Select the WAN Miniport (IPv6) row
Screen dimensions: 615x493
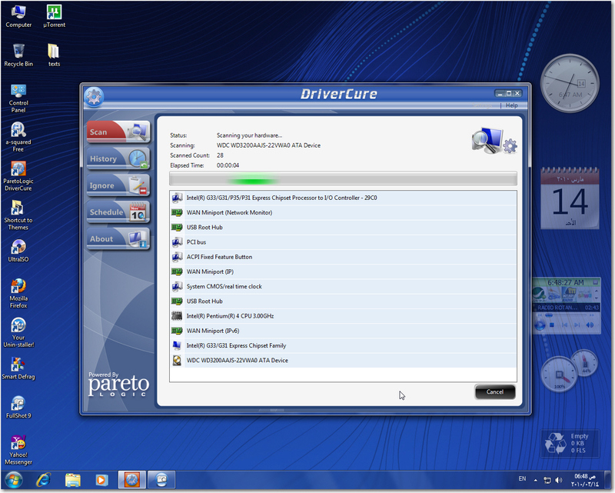pos(343,331)
